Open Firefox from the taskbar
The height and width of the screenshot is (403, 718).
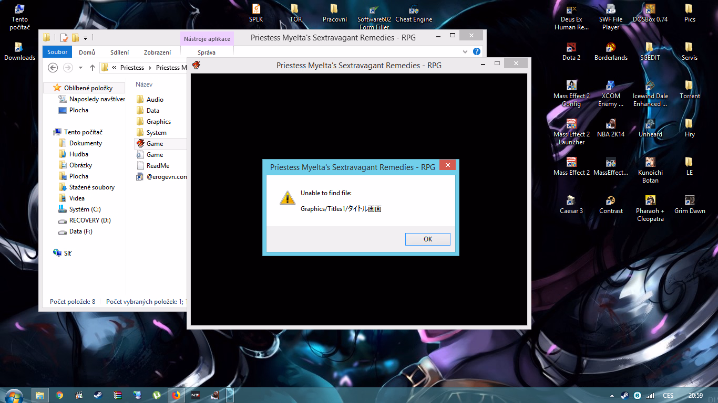tap(176, 395)
